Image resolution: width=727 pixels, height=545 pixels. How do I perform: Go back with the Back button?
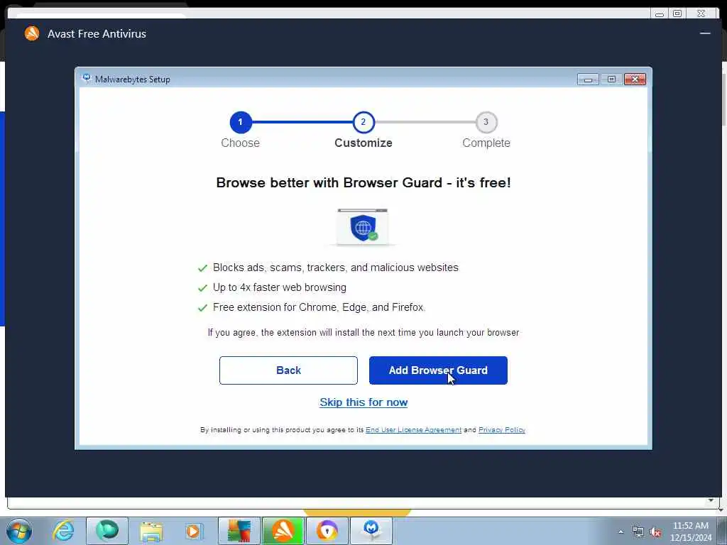(288, 370)
